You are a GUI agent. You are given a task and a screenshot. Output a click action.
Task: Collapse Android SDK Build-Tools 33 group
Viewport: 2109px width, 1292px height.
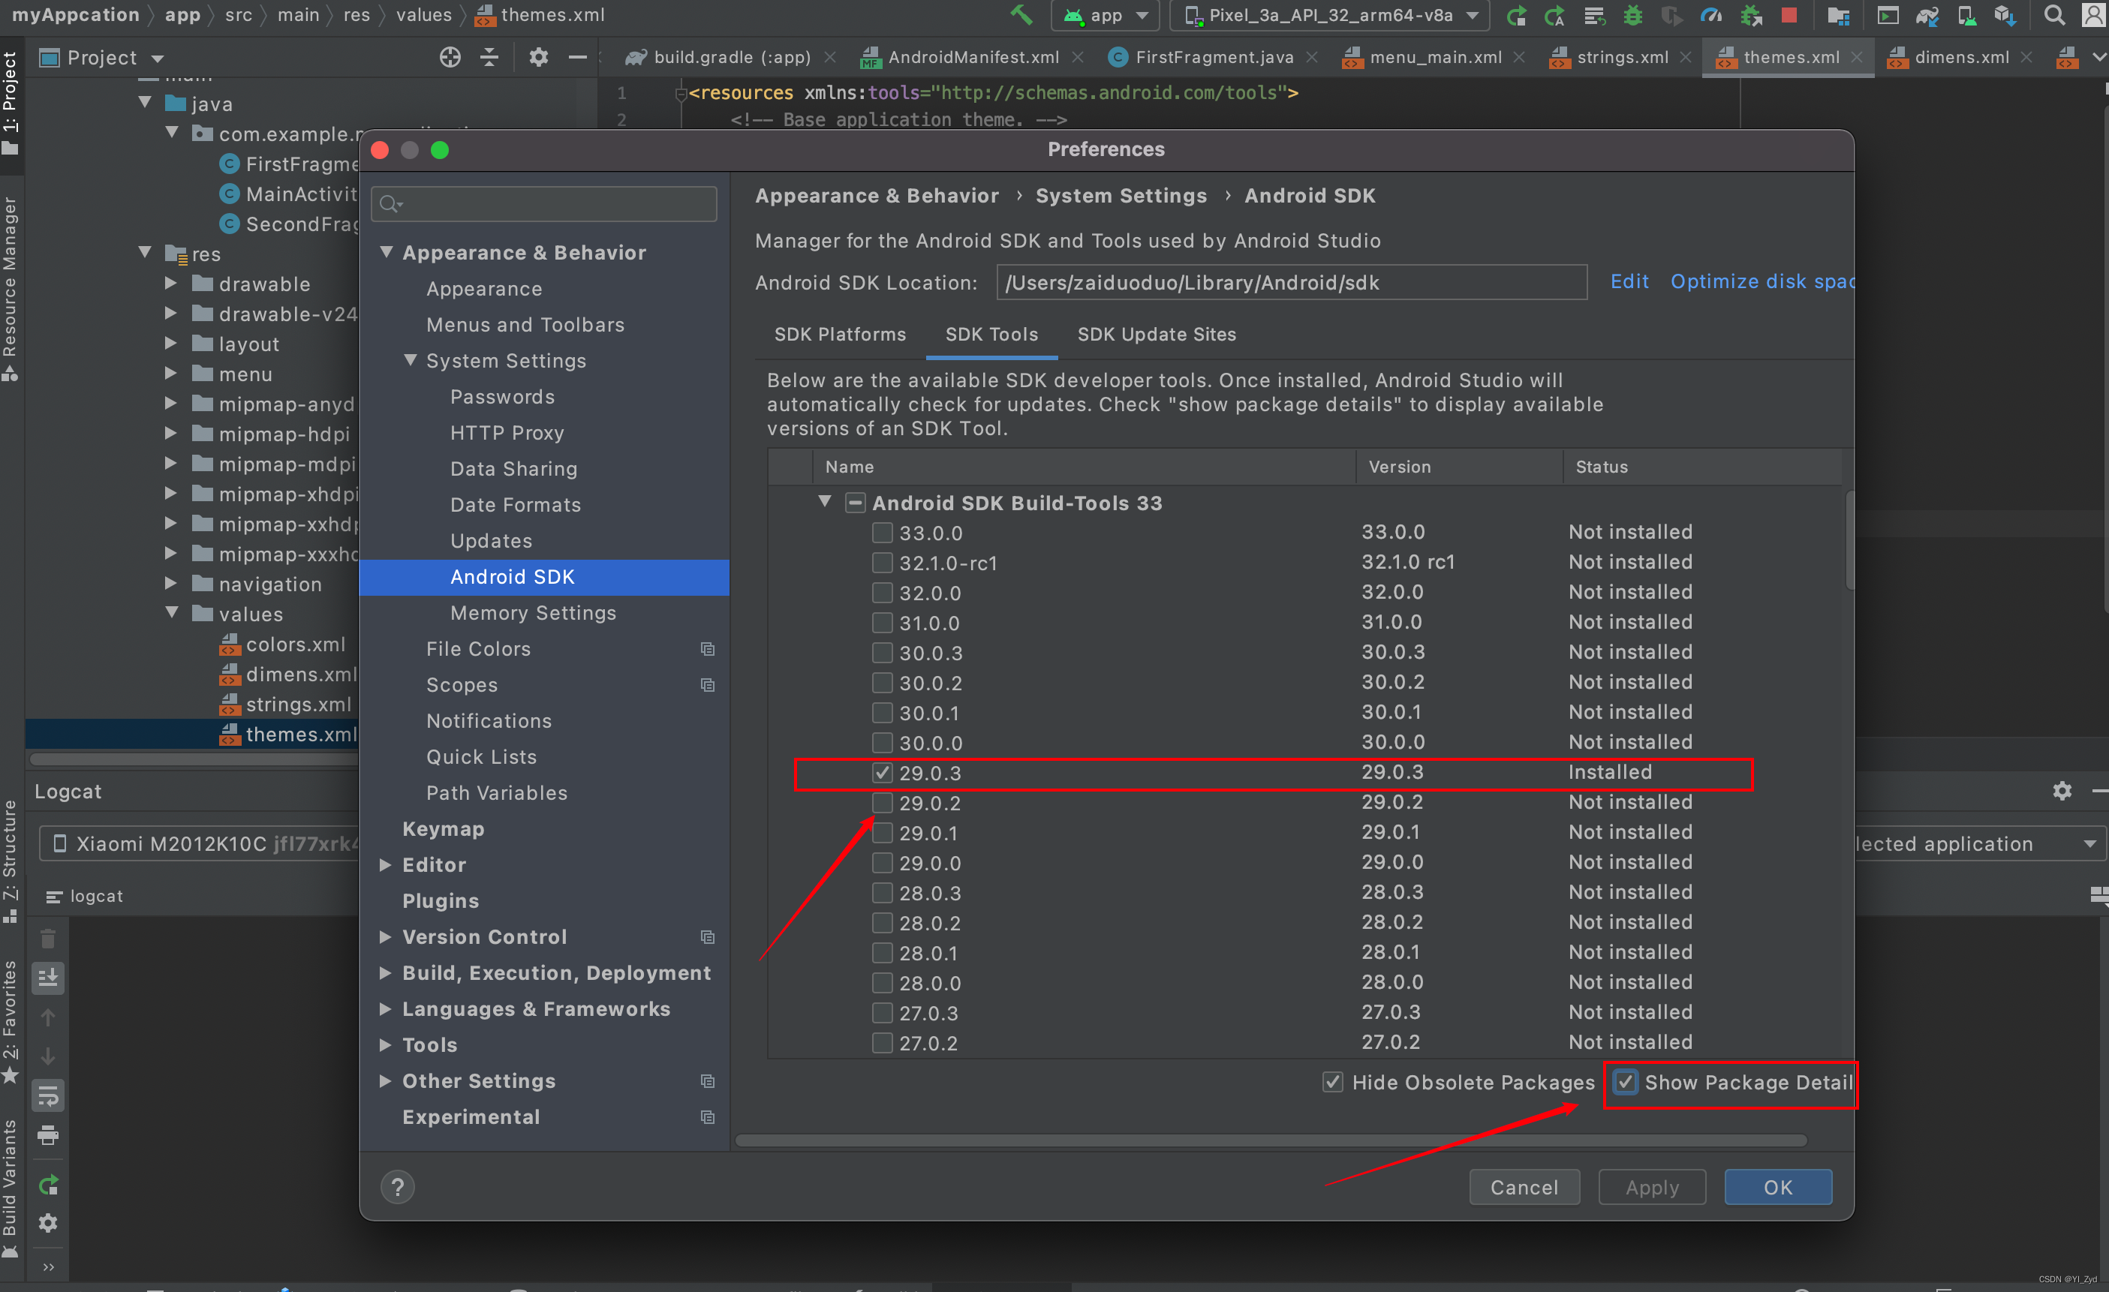(x=824, y=502)
